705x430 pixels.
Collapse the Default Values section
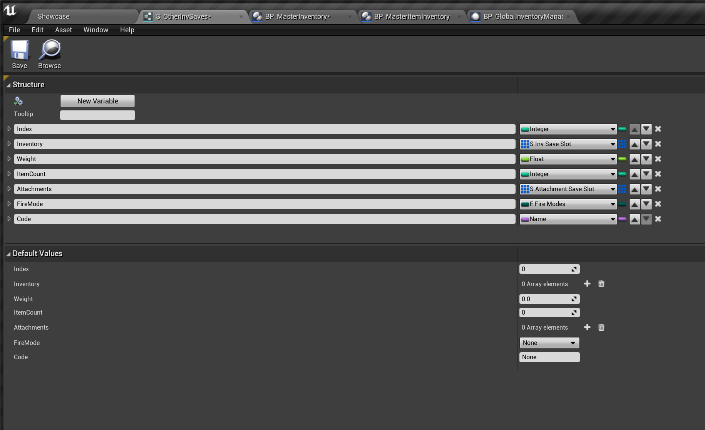pyautogui.click(x=8, y=254)
